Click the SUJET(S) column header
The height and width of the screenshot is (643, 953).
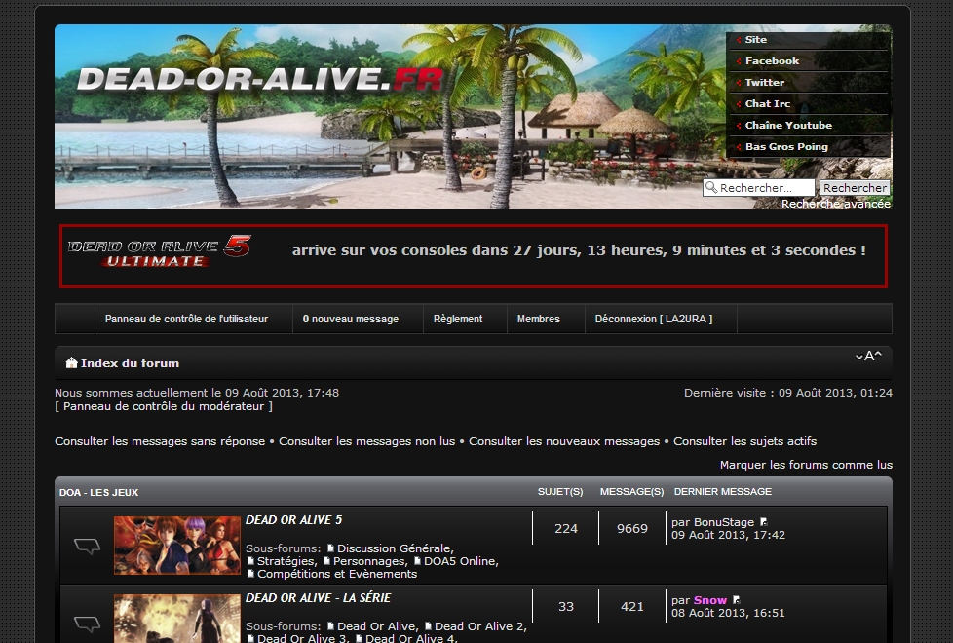[x=560, y=492]
